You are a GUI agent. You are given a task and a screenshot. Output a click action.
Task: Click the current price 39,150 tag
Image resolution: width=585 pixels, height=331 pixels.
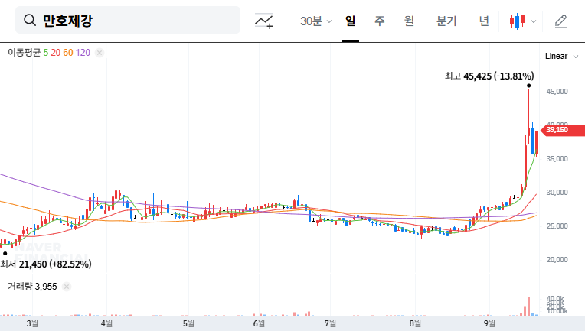coord(563,129)
